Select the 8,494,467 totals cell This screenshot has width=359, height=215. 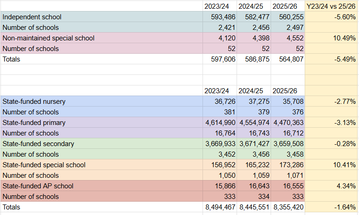click(x=220, y=207)
